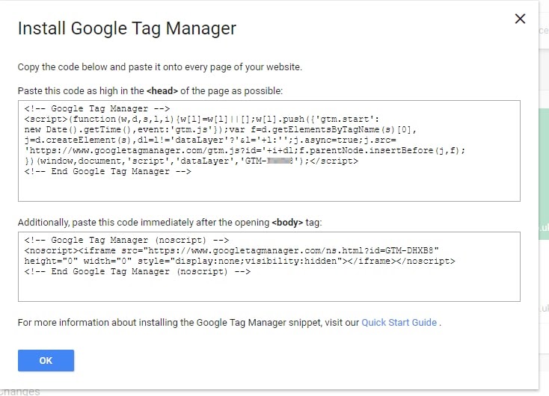Click blank space inside the body code box
The image size is (549, 396).
coord(269,288)
